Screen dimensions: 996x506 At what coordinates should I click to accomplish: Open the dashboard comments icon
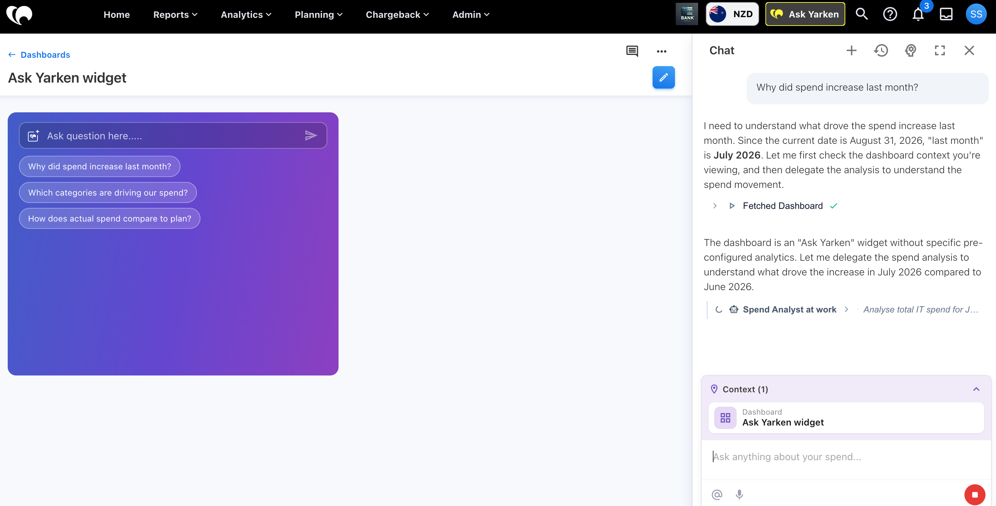(x=632, y=51)
